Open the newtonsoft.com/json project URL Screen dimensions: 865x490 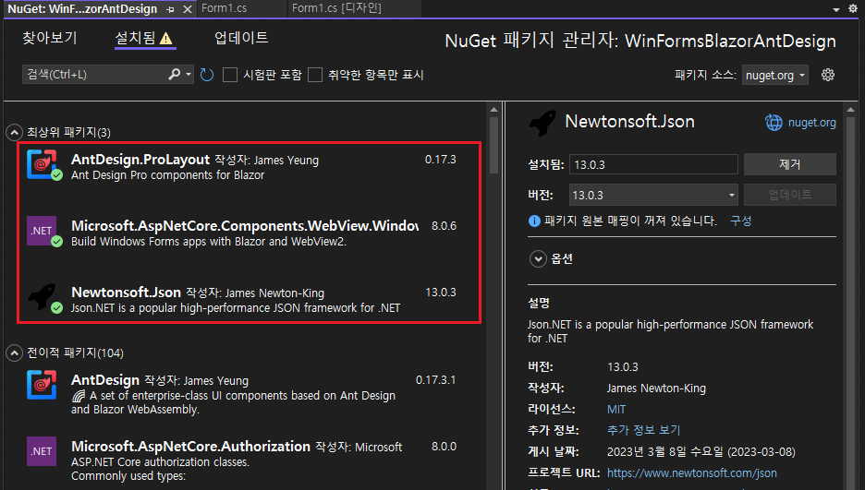692,473
